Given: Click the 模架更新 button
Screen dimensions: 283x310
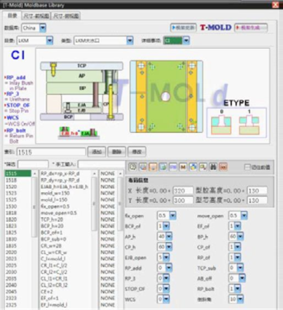Looking at the screenshot, I should pyautogui.click(x=184, y=27).
